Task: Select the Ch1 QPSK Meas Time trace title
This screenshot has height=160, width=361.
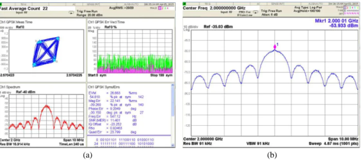Action: pos(16,22)
